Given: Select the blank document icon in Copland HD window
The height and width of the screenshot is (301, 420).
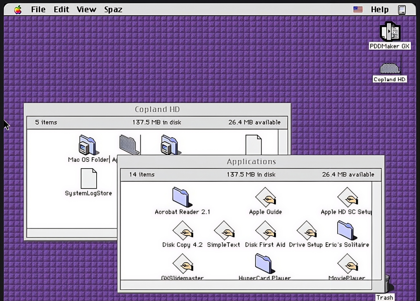Looking at the screenshot, I should 253,144.
